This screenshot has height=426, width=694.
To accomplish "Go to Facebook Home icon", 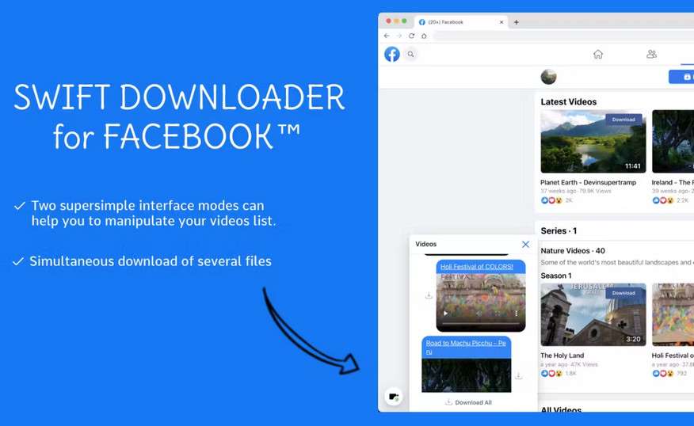I will 598,54.
